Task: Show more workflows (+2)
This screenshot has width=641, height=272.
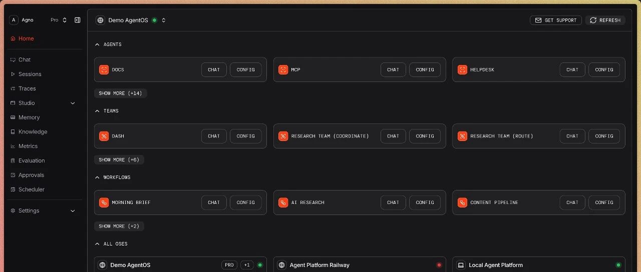Action: tap(119, 226)
